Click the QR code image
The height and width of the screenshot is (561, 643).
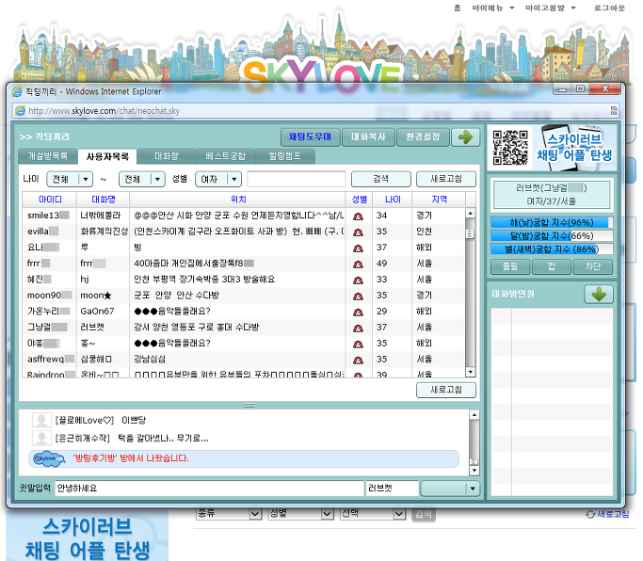click(510, 148)
